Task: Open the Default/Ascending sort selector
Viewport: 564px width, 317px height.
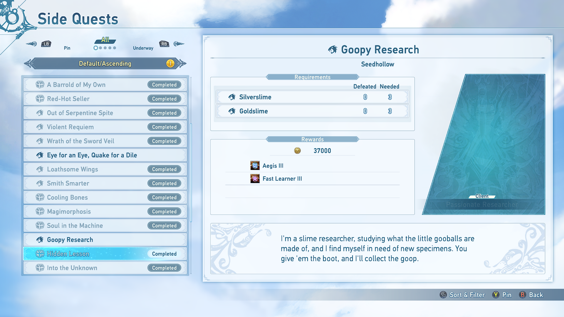Action: coord(105,63)
